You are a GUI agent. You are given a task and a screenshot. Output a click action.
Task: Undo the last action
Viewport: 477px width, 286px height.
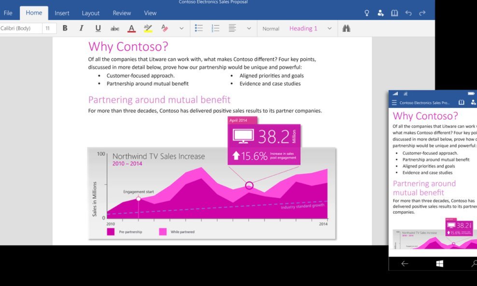[408, 13]
